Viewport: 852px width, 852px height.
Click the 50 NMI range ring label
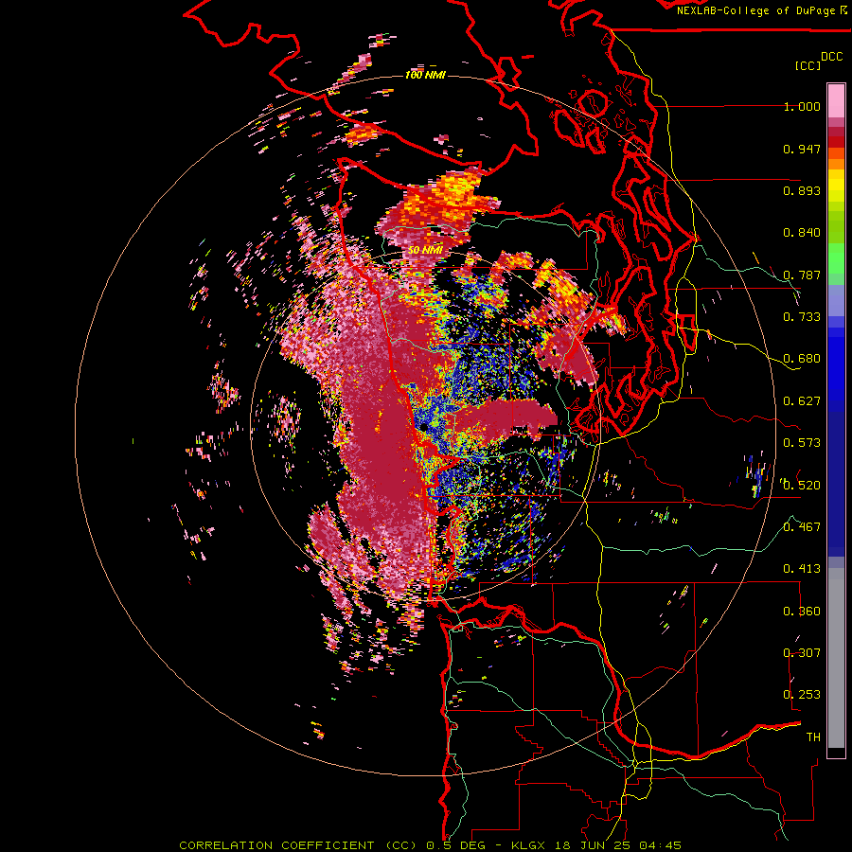click(x=425, y=251)
